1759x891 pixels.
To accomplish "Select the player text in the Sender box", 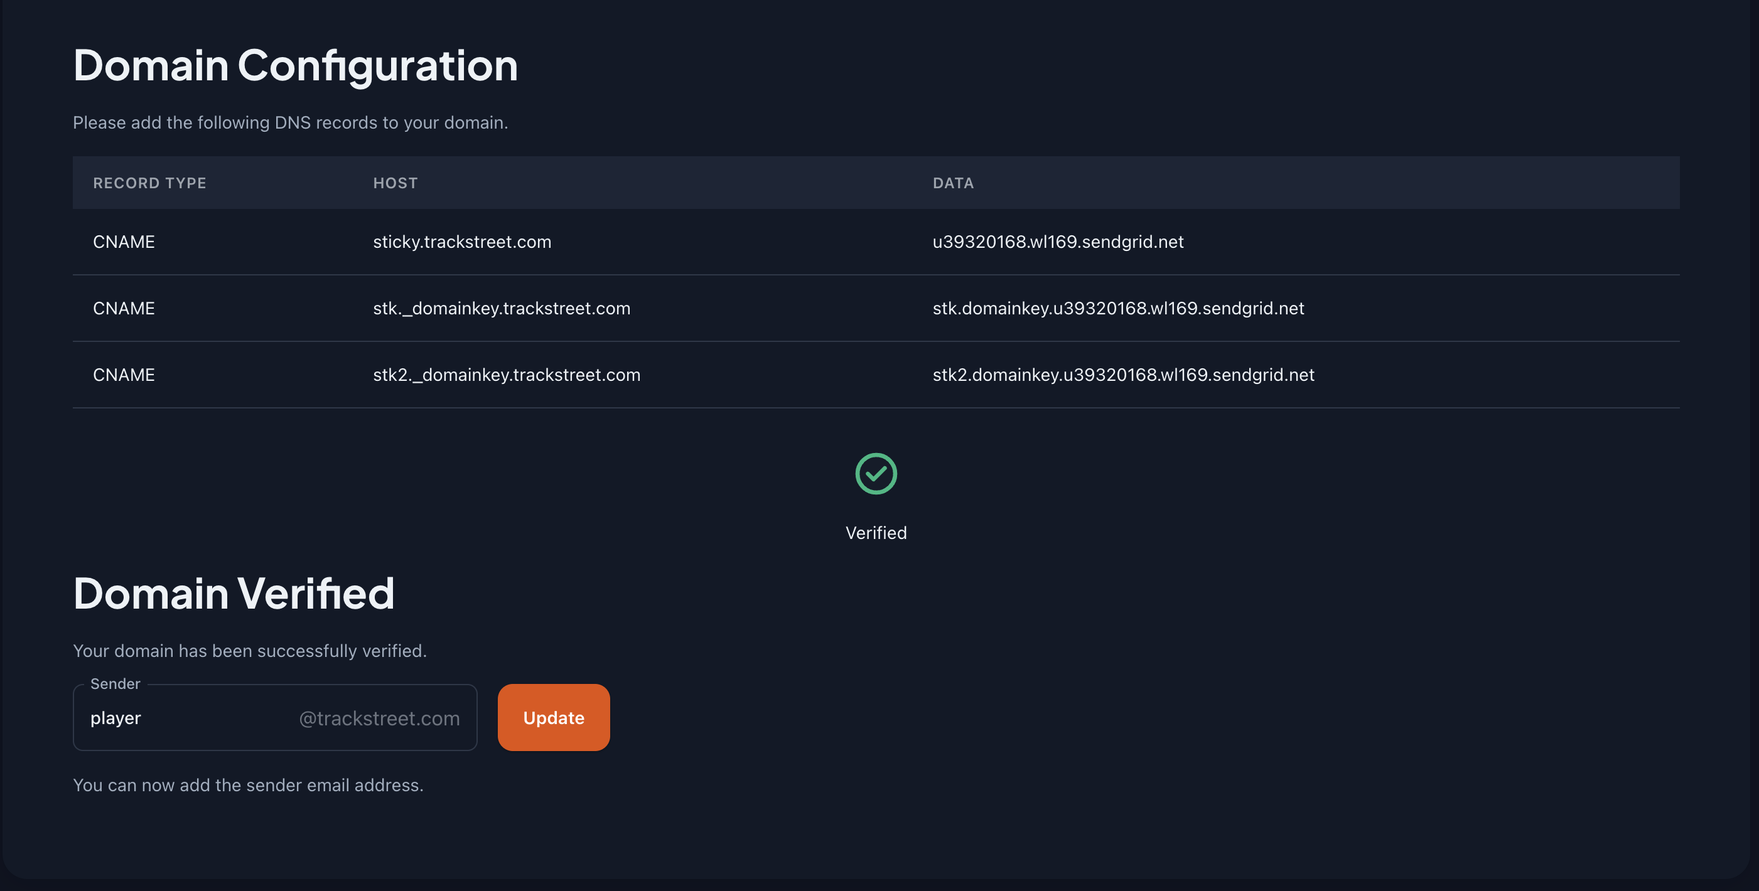I will click(x=115, y=718).
